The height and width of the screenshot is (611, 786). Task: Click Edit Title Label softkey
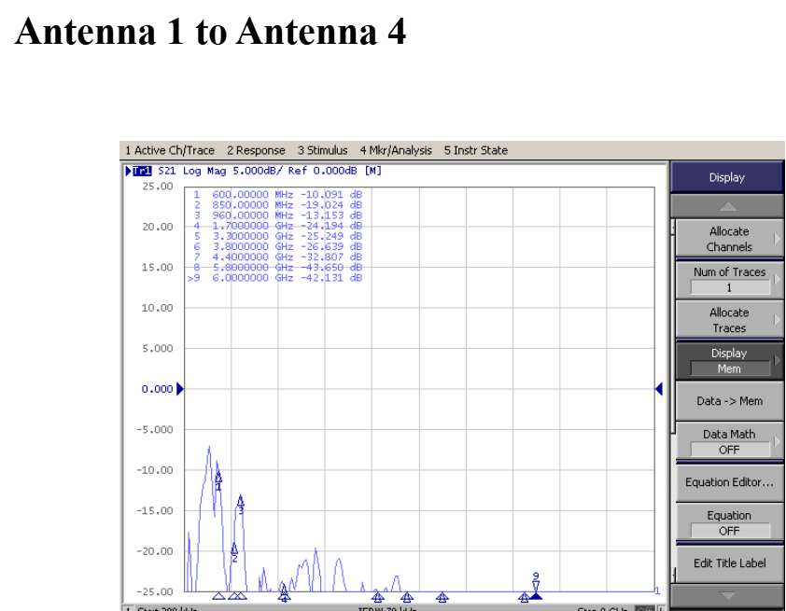point(729,563)
